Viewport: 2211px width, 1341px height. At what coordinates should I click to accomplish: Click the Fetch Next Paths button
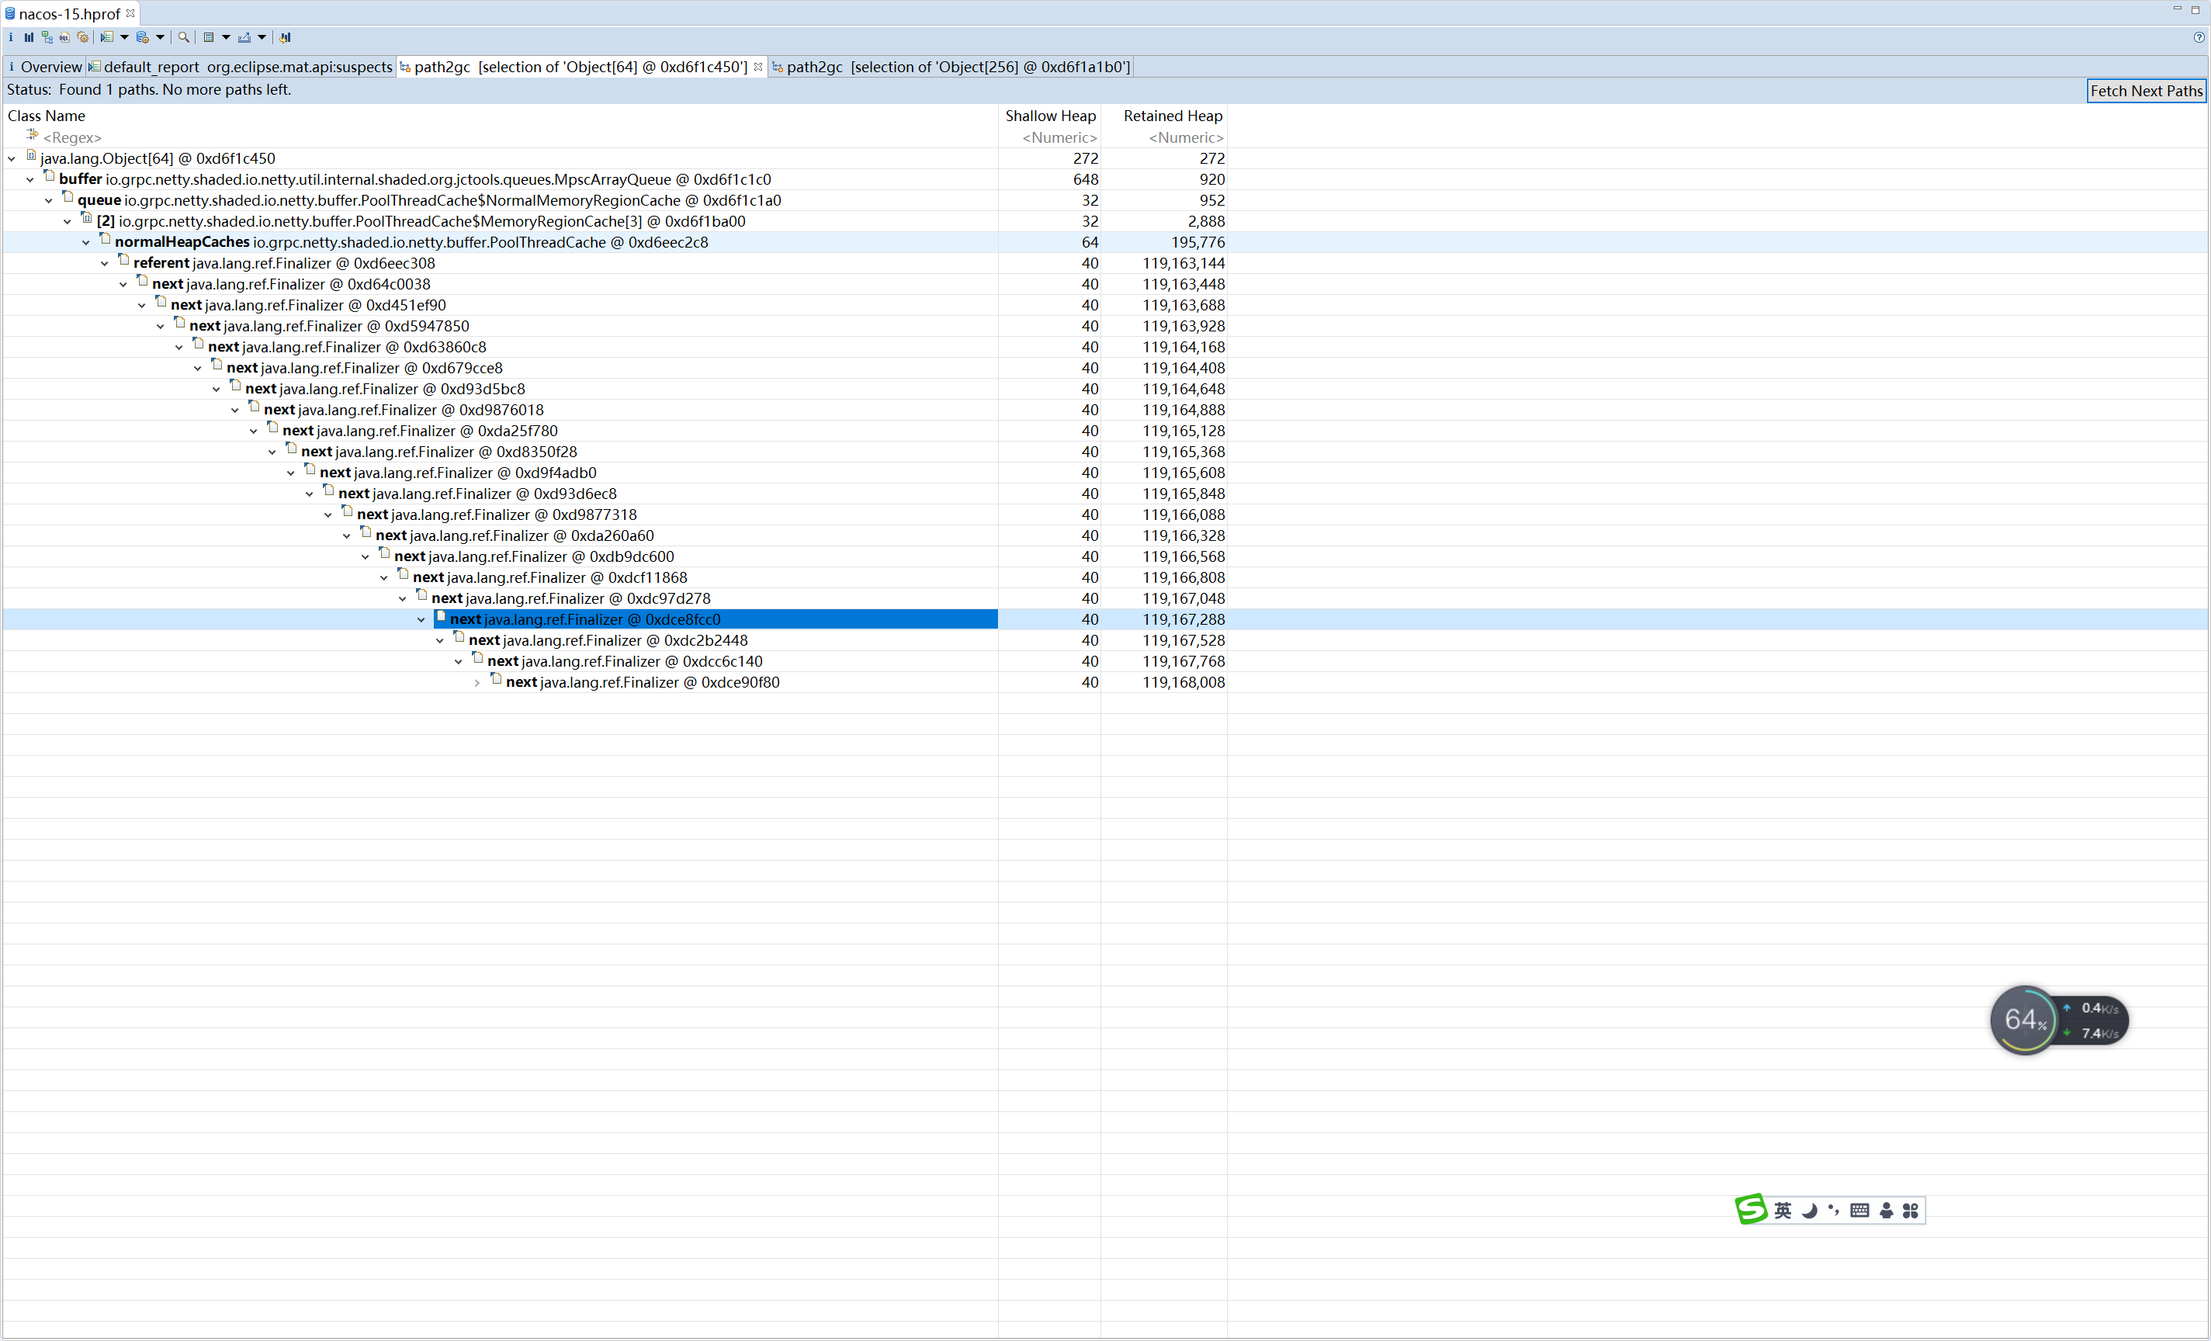2146,91
